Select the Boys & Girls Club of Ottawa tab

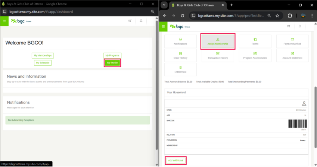(x=195, y=5)
